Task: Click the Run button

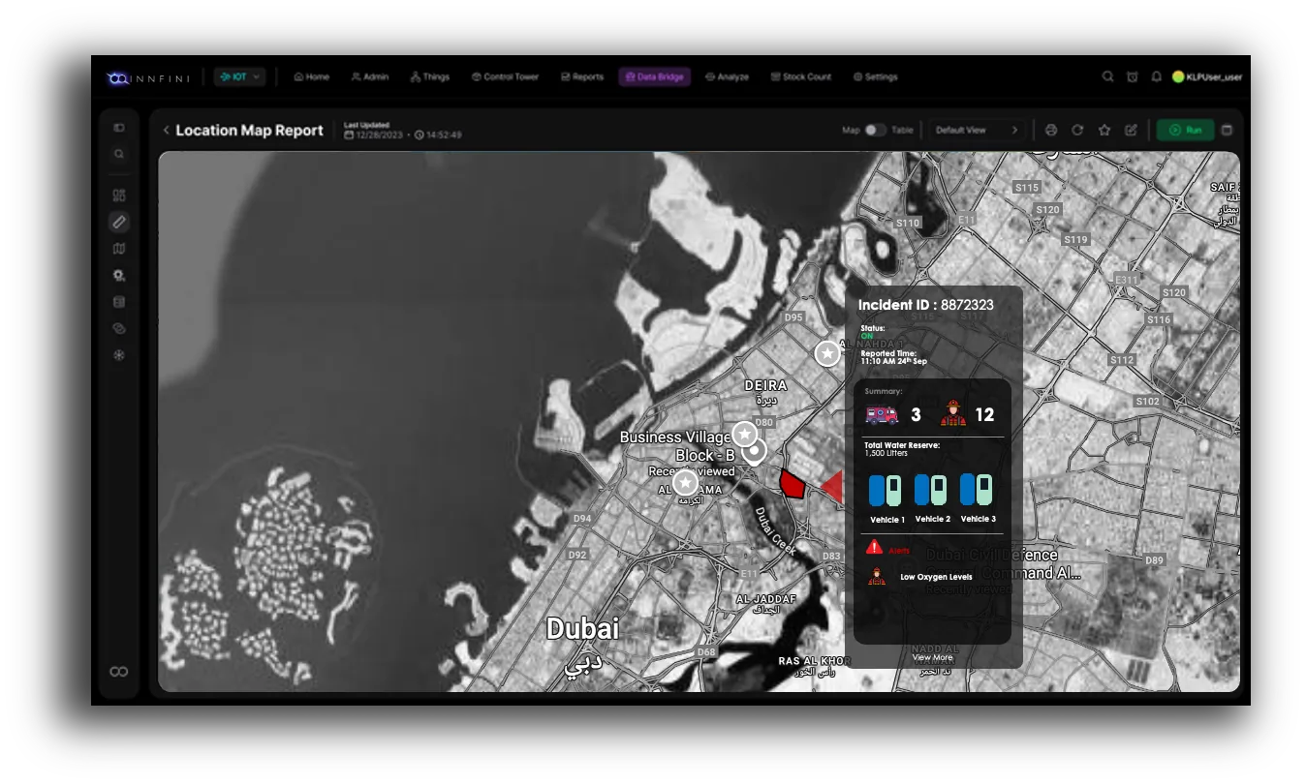Action: (1185, 130)
